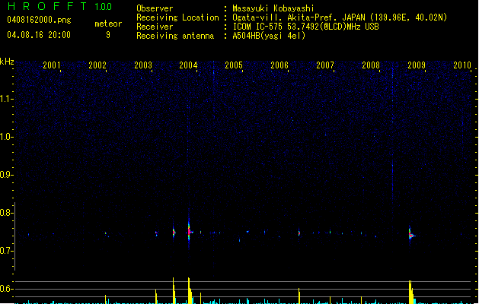Select antenna value A504HB(yagi 4el)
This screenshot has height=304, width=479.
pyautogui.click(x=269, y=36)
